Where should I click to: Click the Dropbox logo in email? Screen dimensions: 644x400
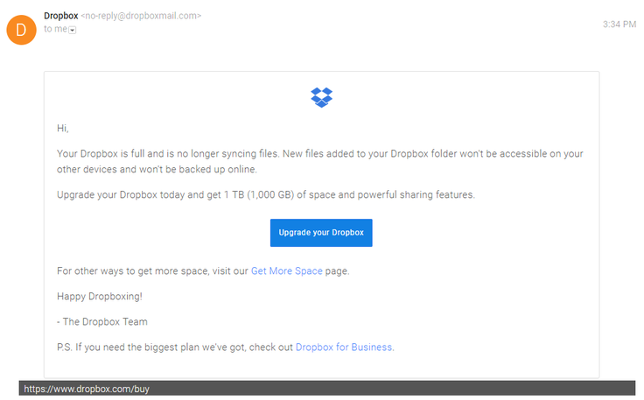(322, 97)
